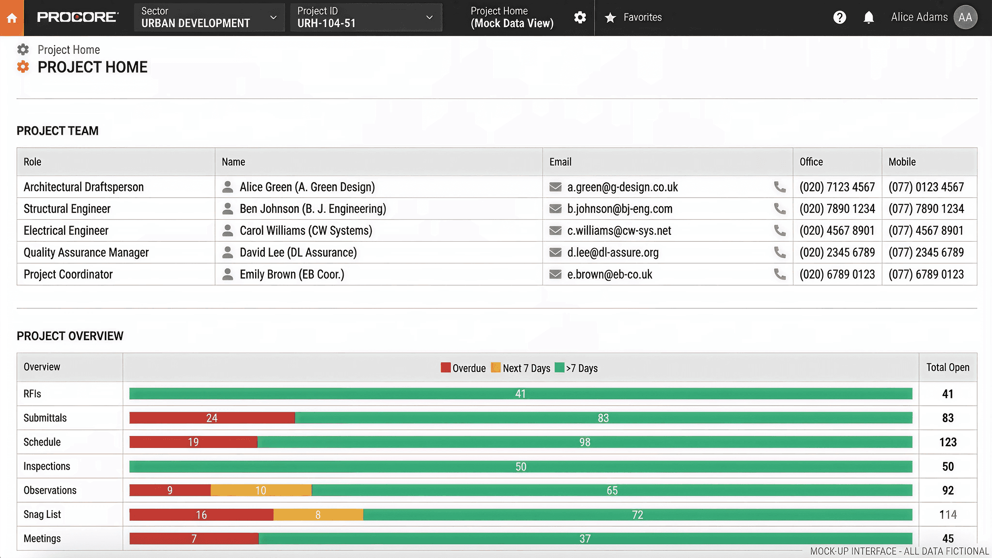Screen dimensions: 992x558
Task: Click envelope icon for a.green@g-design.co.uk
Action: pos(555,187)
